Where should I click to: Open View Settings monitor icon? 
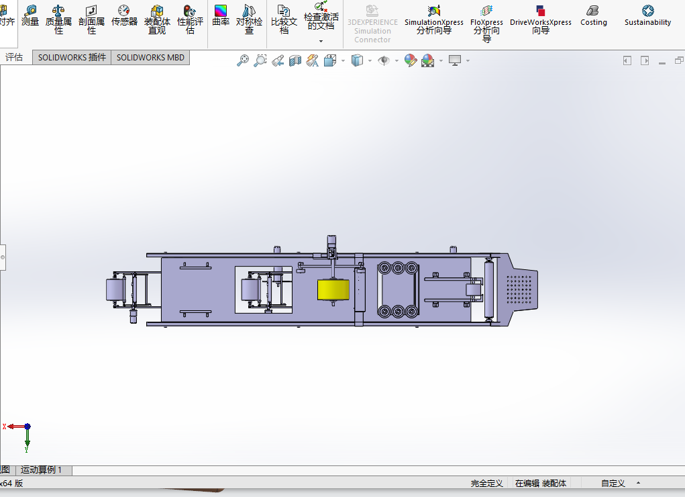coord(455,60)
